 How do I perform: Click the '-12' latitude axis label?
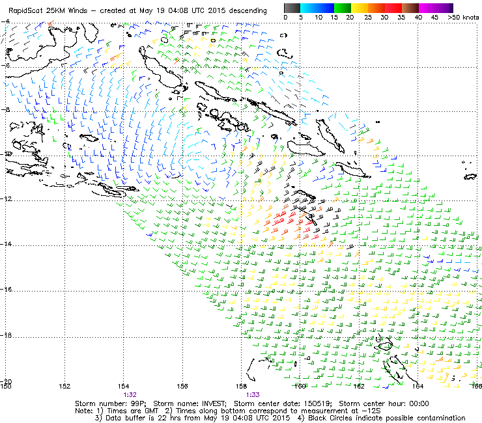(x=7, y=198)
